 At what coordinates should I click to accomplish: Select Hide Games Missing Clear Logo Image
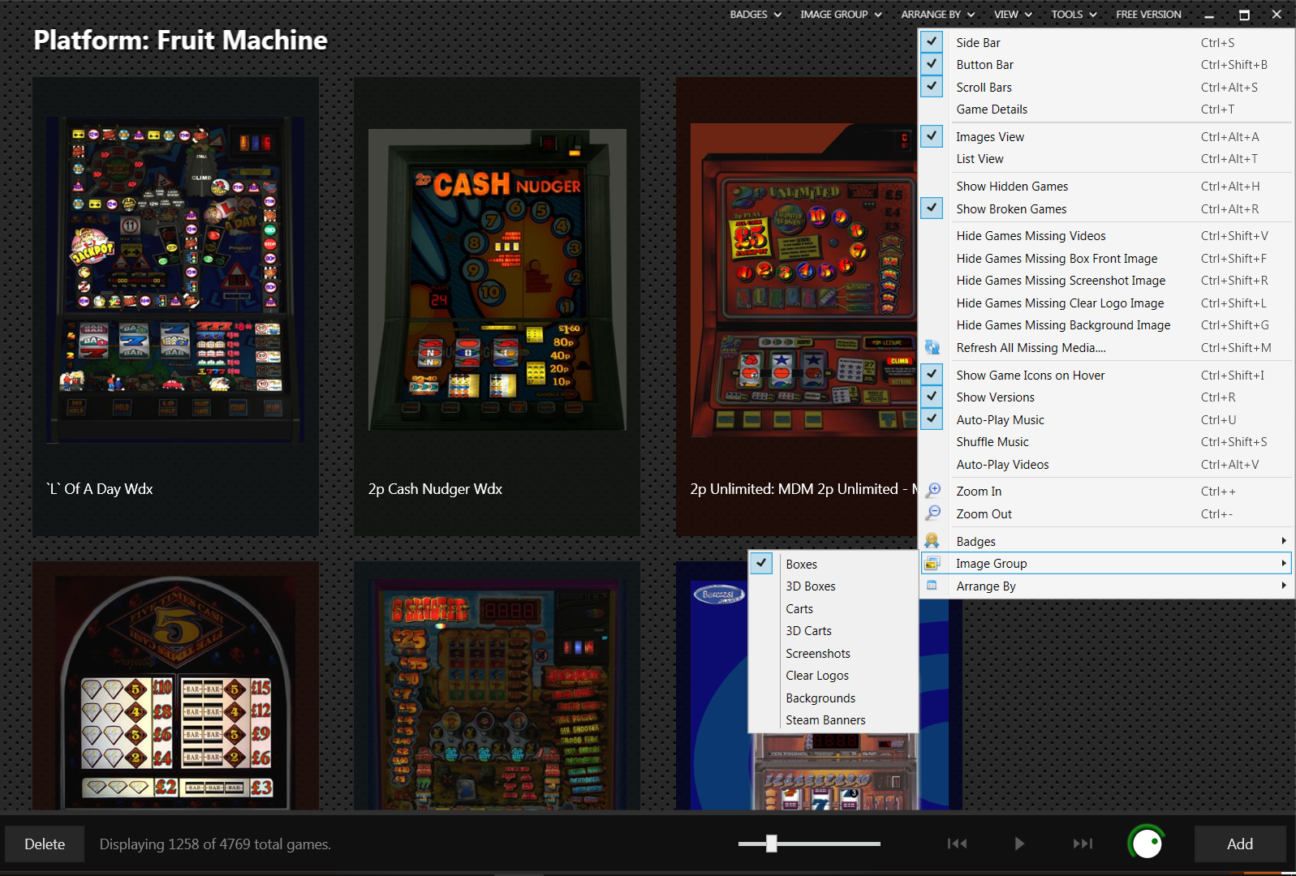(x=1106, y=303)
